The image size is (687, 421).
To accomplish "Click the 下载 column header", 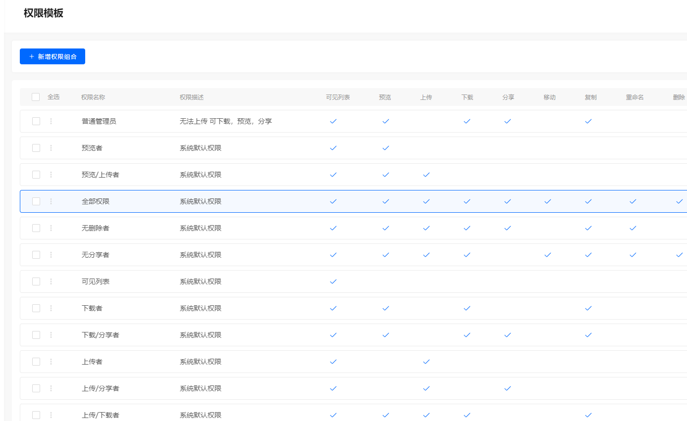I will [x=467, y=97].
